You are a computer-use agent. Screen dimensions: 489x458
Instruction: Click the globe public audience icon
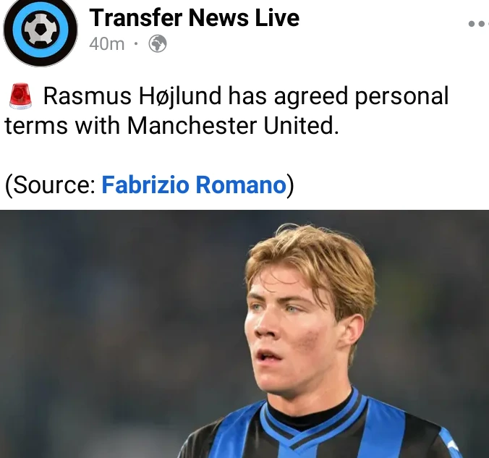[158, 43]
